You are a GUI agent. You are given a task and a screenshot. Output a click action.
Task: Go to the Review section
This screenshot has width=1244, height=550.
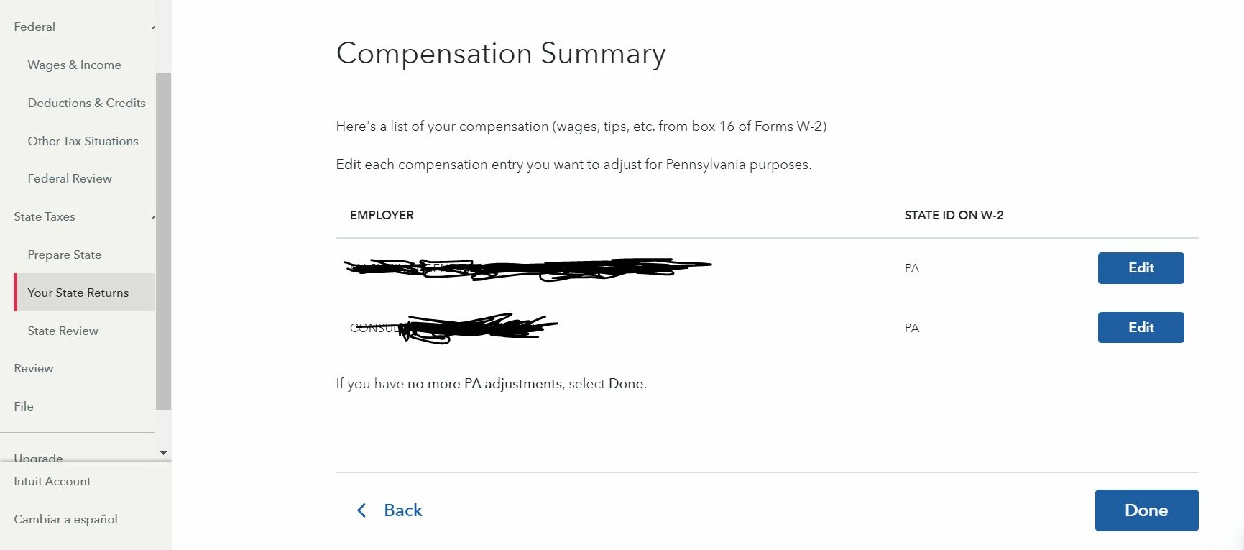coord(33,368)
